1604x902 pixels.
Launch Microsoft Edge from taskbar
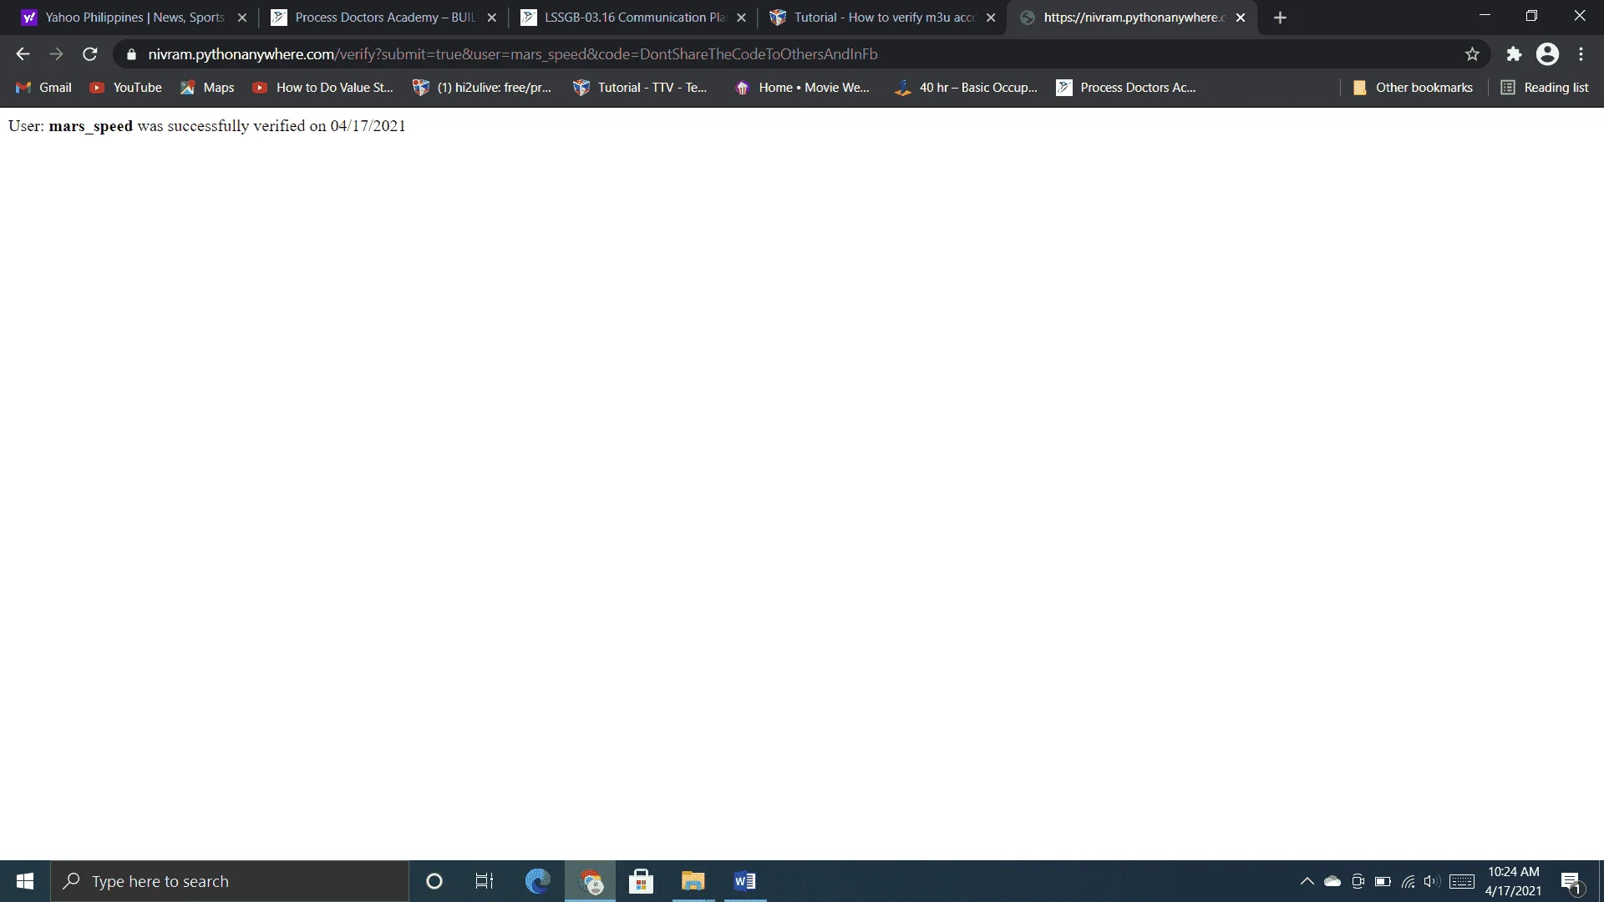(x=538, y=881)
